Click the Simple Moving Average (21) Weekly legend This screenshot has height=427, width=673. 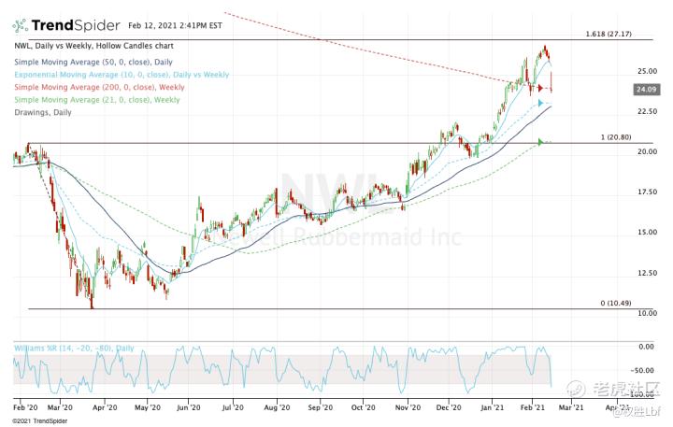pos(97,100)
